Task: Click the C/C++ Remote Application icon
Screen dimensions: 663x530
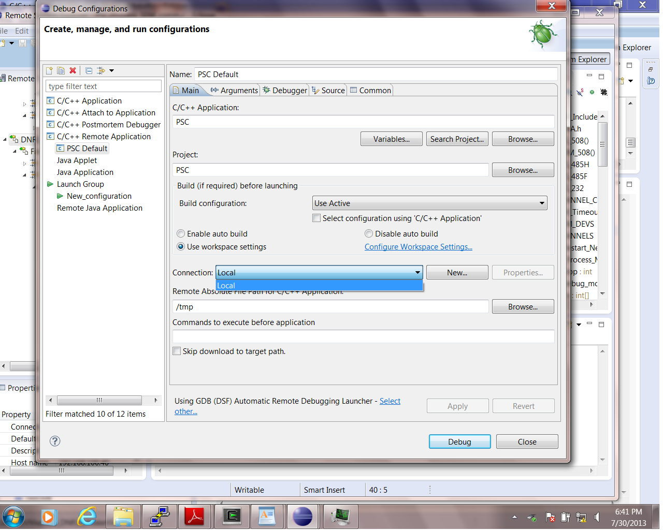Action: coord(50,137)
